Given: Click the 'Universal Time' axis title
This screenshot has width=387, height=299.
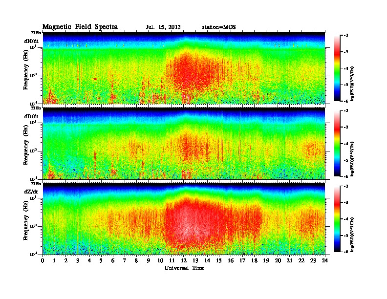Looking at the screenshot, I should coord(184,268).
